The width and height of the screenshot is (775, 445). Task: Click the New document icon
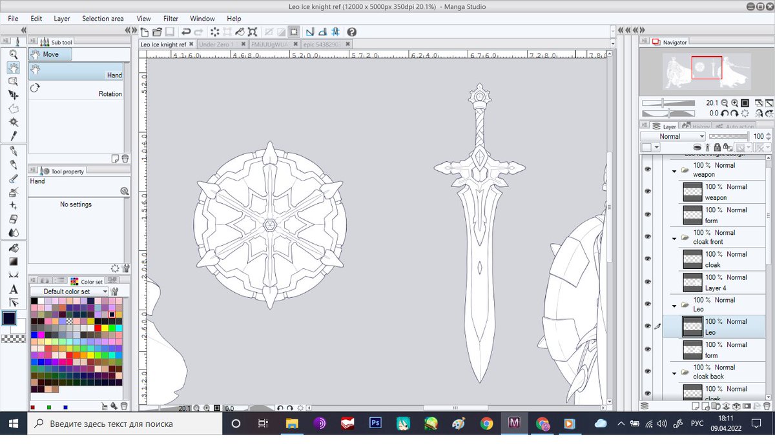[145, 32]
